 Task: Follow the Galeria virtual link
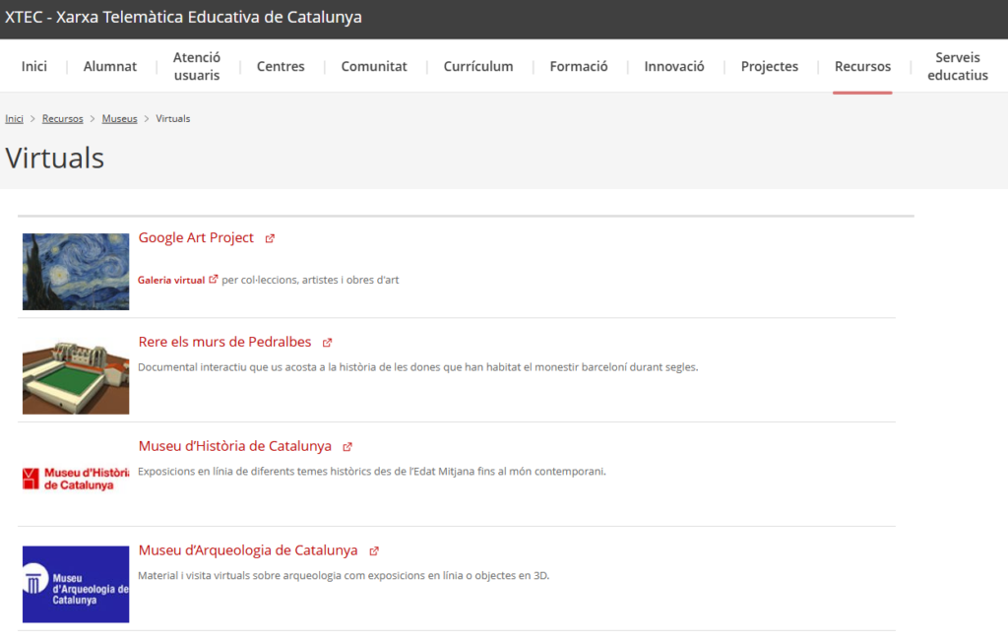[171, 280]
